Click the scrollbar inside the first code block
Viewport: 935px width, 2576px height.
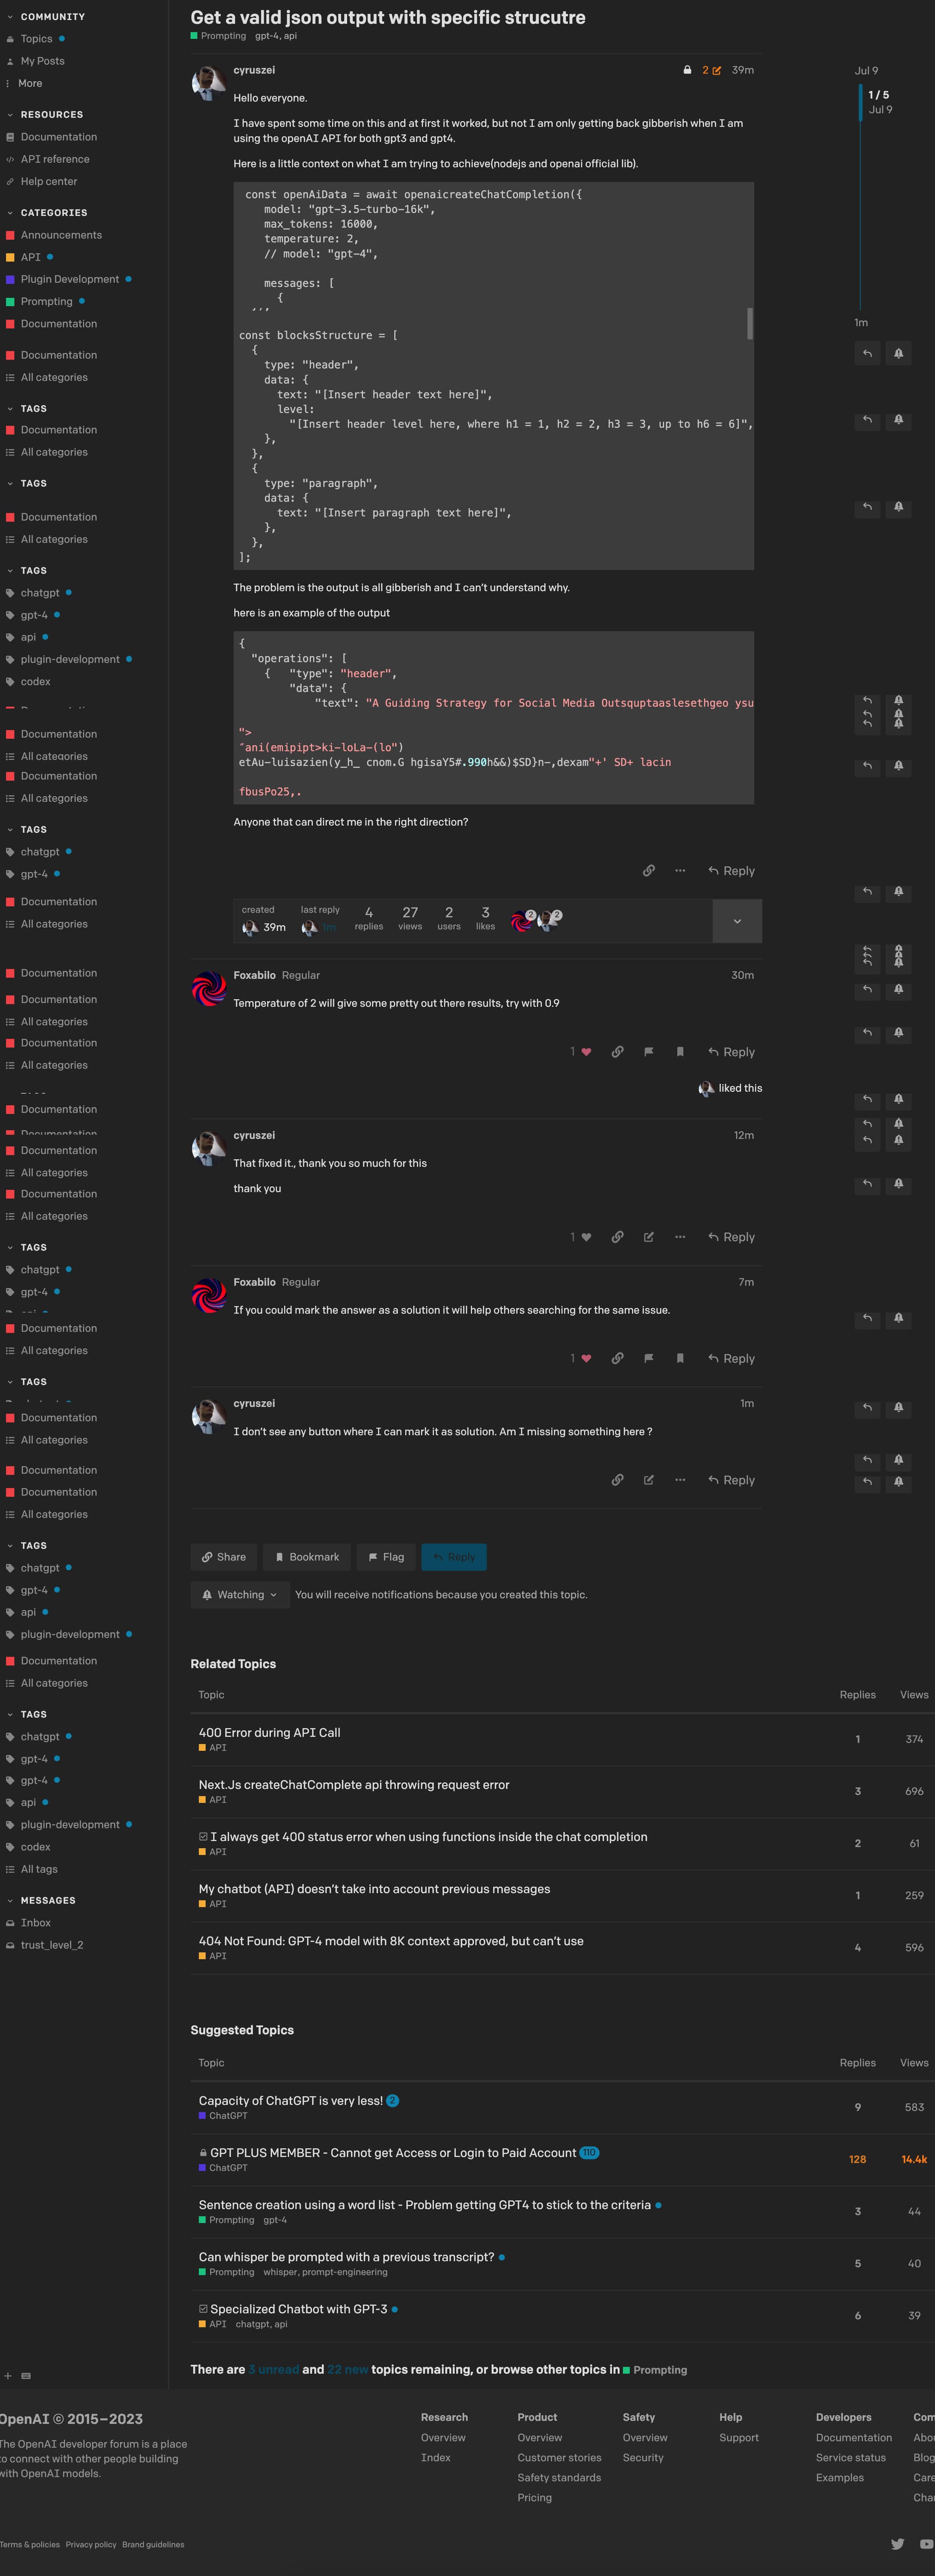pos(750,323)
